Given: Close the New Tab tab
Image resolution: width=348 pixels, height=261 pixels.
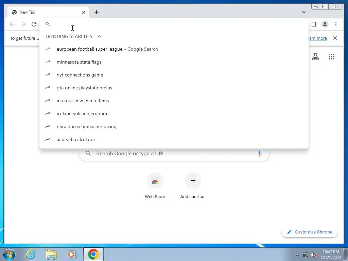Looking at the screenshot, I should (x=84, y=12).
